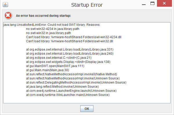This screenshot has height=115, width=174.
Task: Close the Startup Error dialog
Action: (x=164, y=3)
